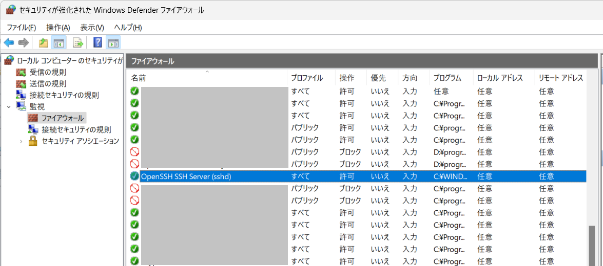The width and height of the screenshot is (603, 266).
Task: Collapse the 監視 tree node
Action: (x=9, y=106)
